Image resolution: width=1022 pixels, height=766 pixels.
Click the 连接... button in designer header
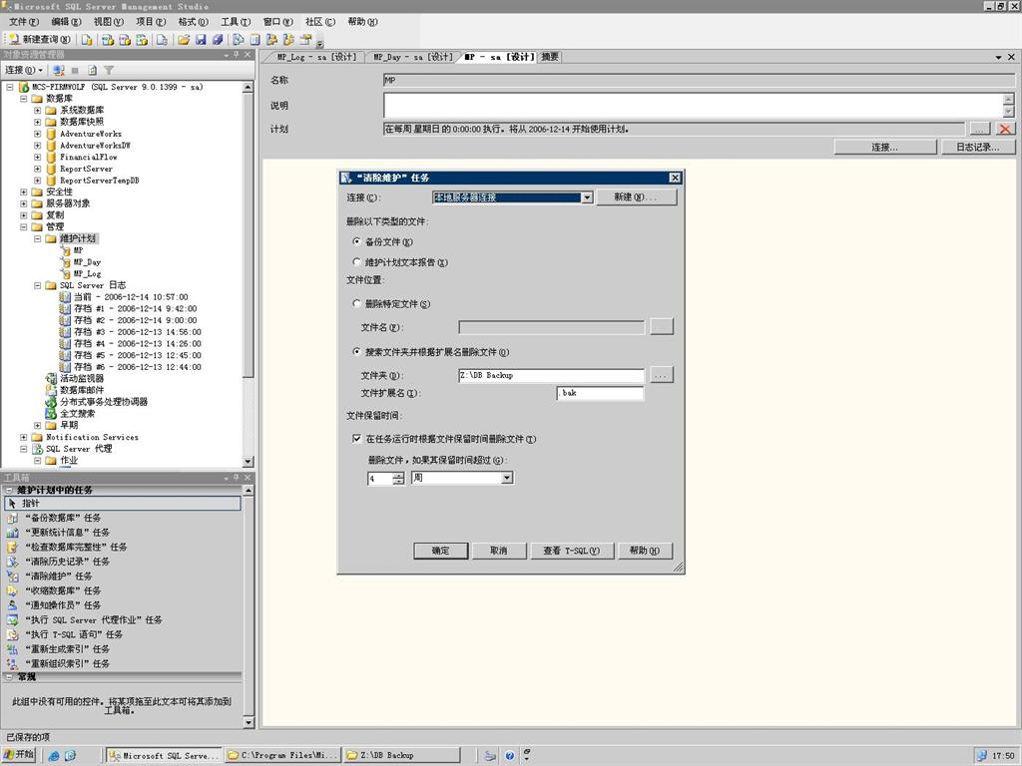[x=885, y=148]
